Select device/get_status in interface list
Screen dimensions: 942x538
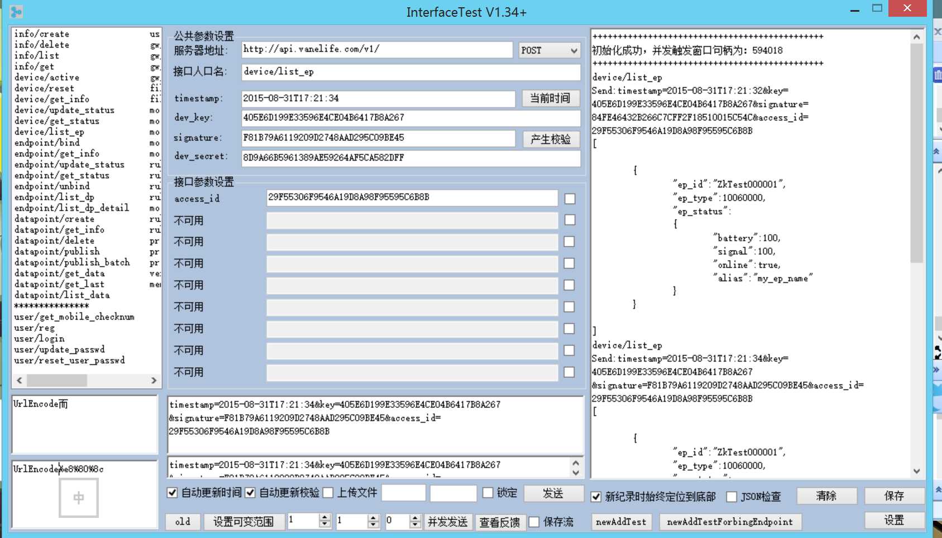click(x=57, y=121)
